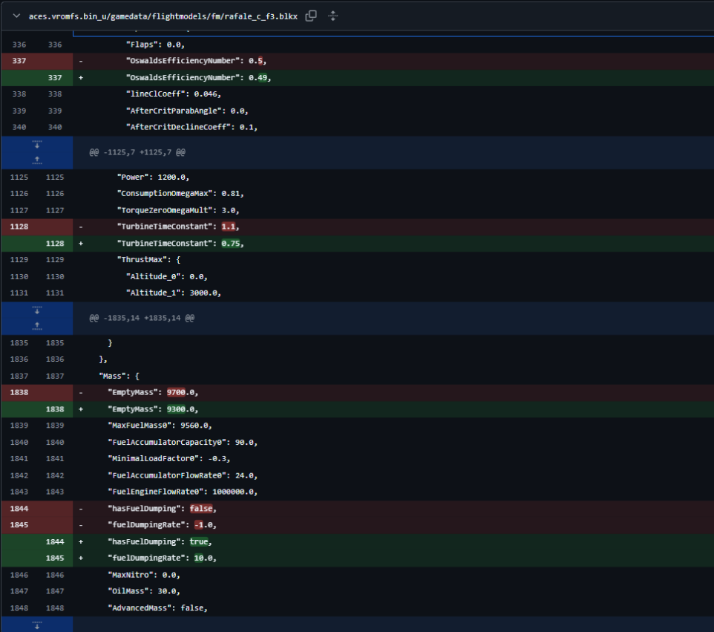The height and width of the screenshot is (632, 714).
Task: Expand down below the AdvancedMass line
Action: tap(37, 625)
